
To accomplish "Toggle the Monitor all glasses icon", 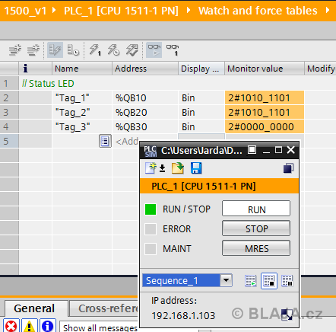I will pos(154,50).
